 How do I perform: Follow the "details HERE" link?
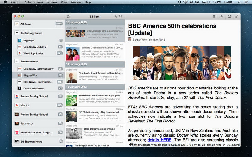(159, 140)
